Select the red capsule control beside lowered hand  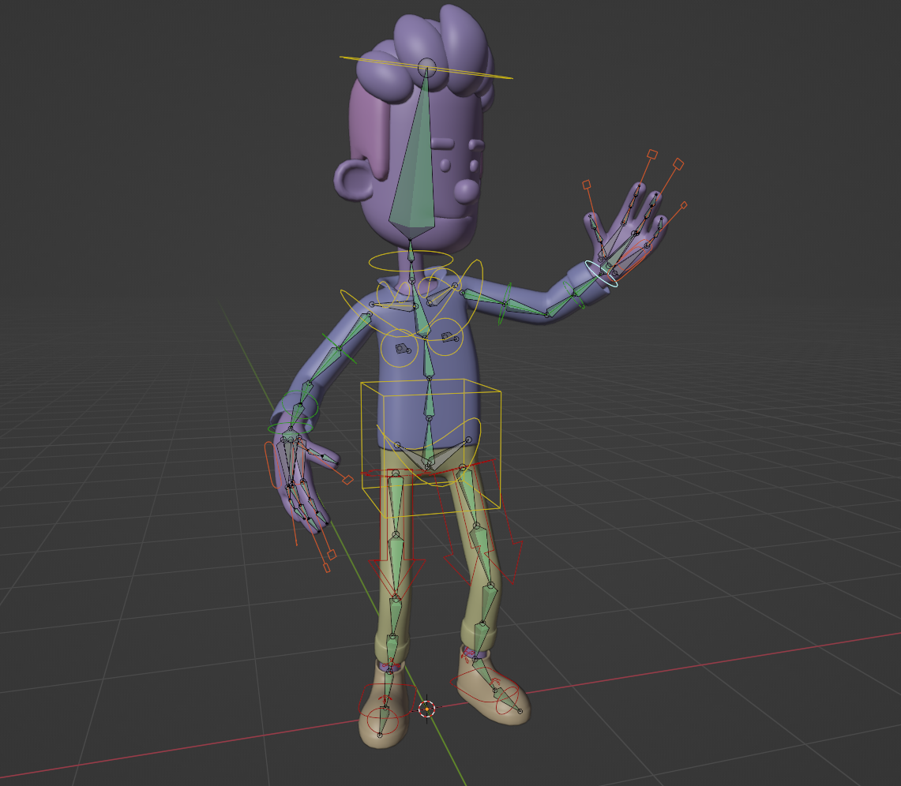(272, 465)
